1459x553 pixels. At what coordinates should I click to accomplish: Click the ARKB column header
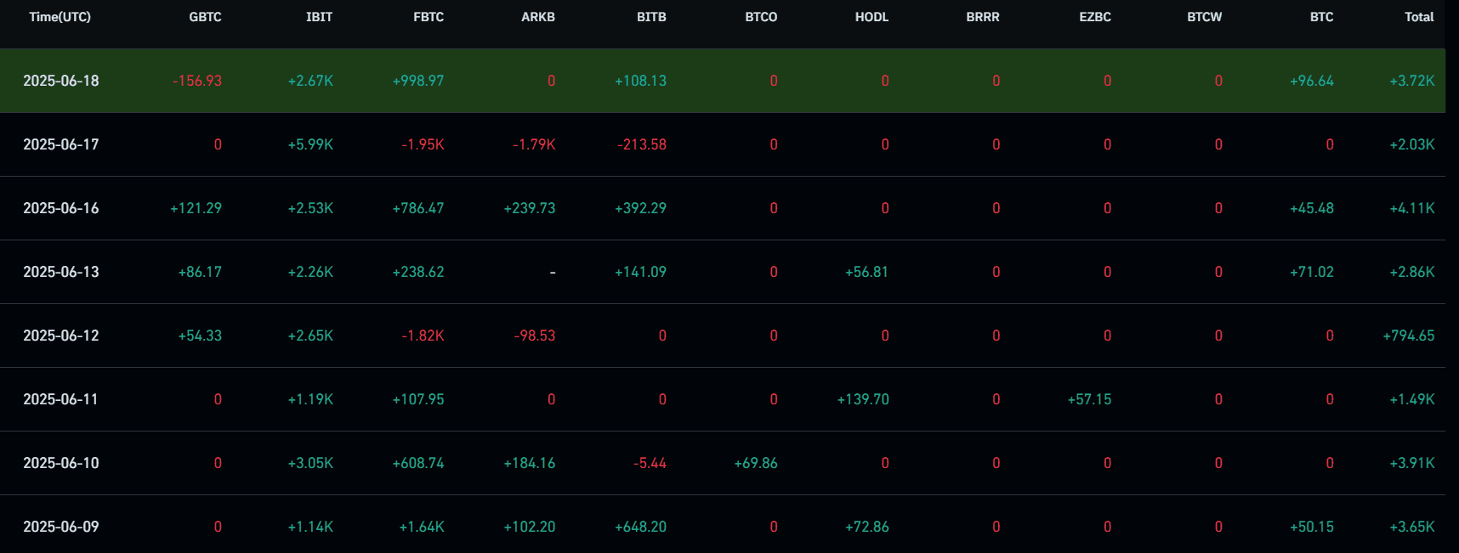537,17
